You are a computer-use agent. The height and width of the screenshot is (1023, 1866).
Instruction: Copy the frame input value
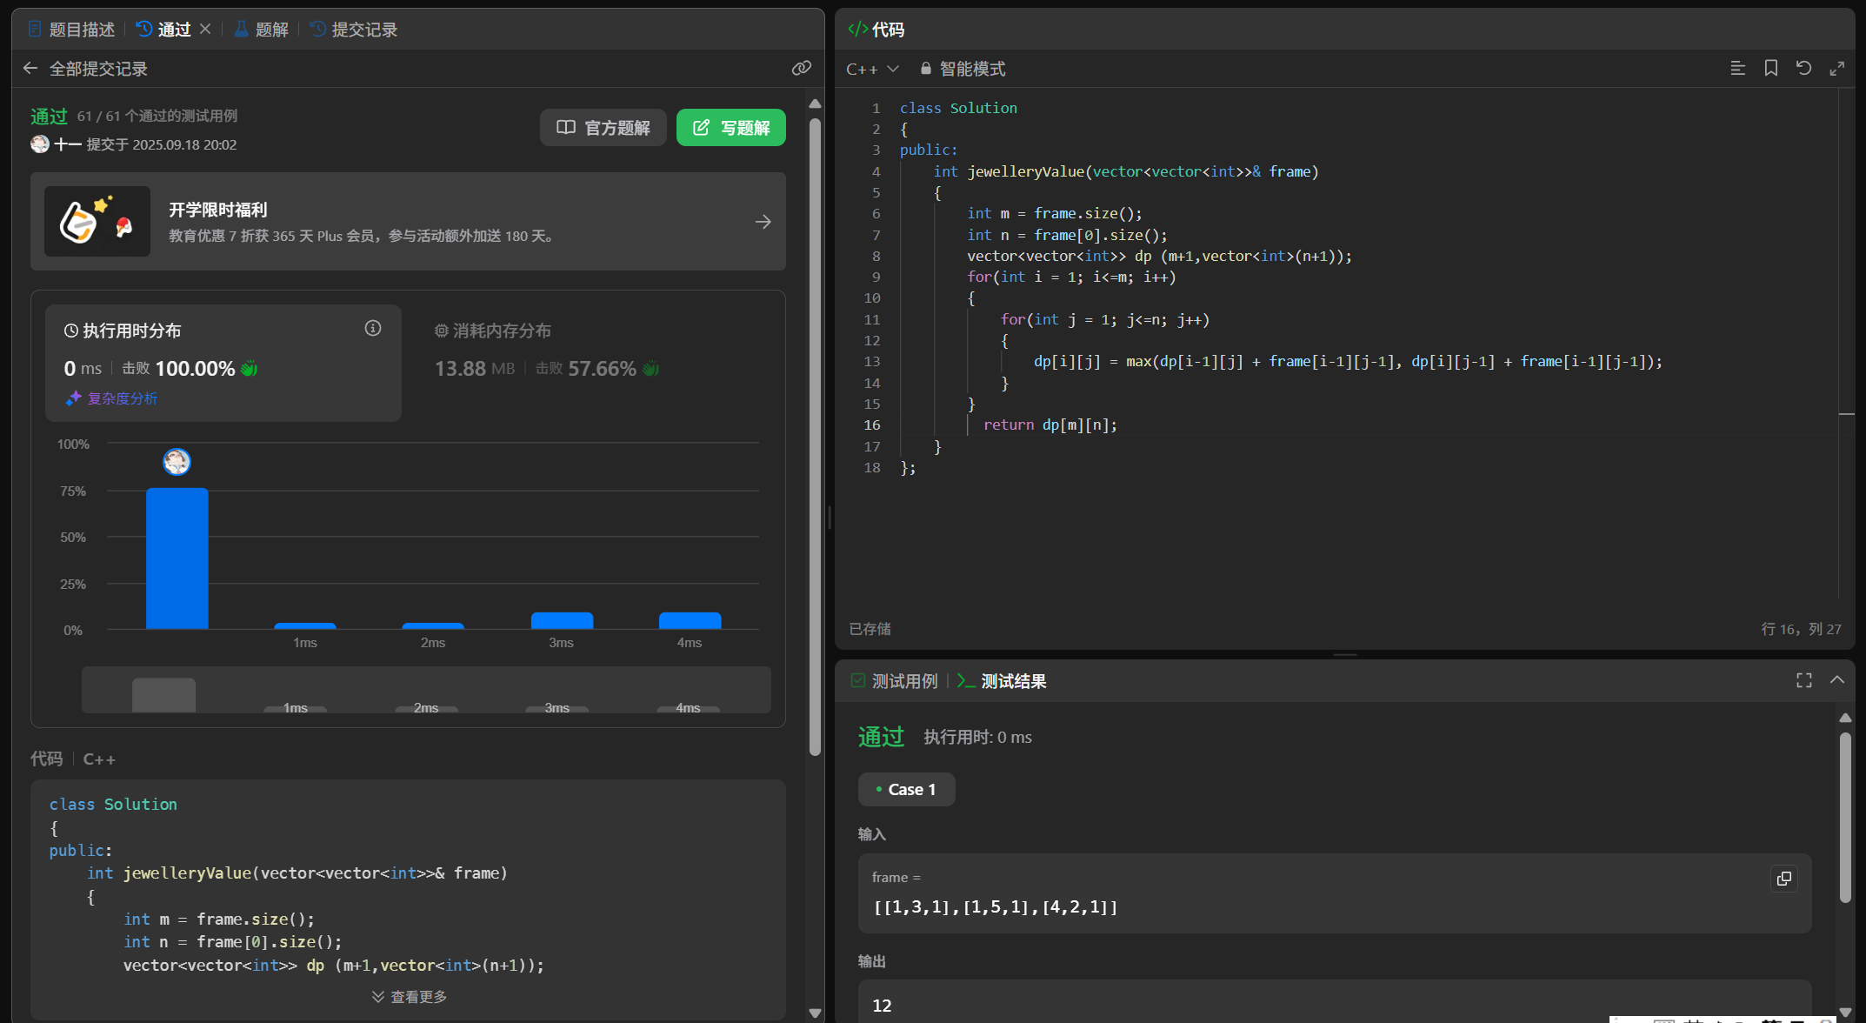click(1783, 879)
